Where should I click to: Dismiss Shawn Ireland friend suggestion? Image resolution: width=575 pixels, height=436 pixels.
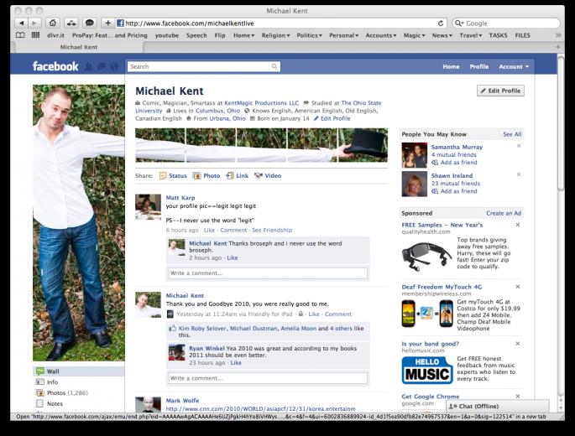coord(519,174)
